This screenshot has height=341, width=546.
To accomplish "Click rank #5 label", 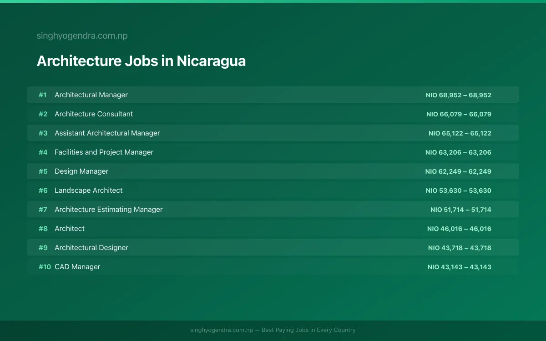I will click(43, 171).
